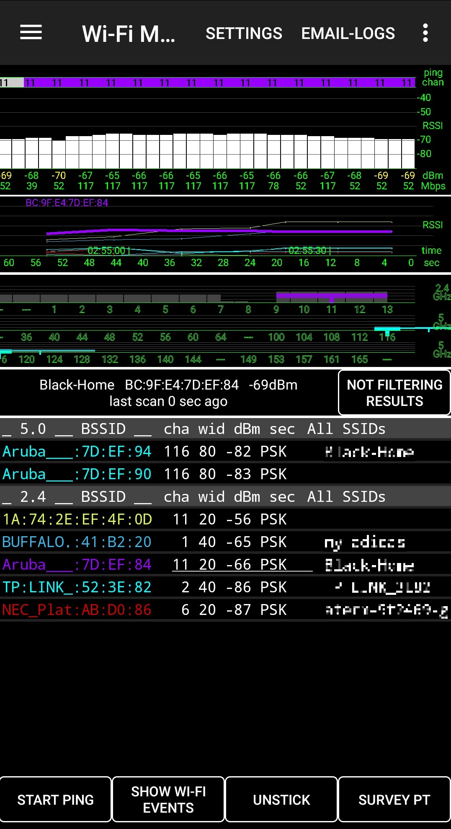Tap channel 149 label in 5 GHz chart

tap(248, 359)
